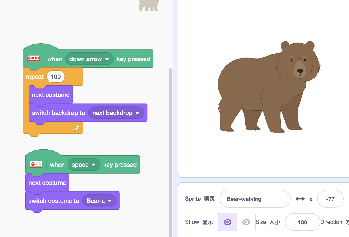This screenshot has height=237, width=349.
Task: Click the x position field showing -77
Action: (330, 199)
